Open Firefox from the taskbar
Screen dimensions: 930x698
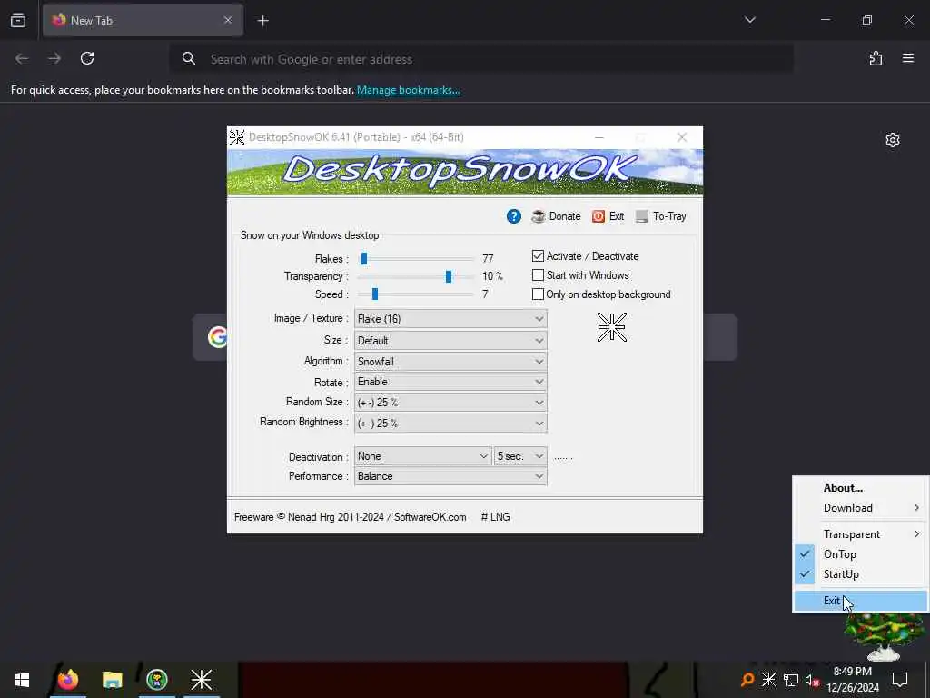pos(67,680)
